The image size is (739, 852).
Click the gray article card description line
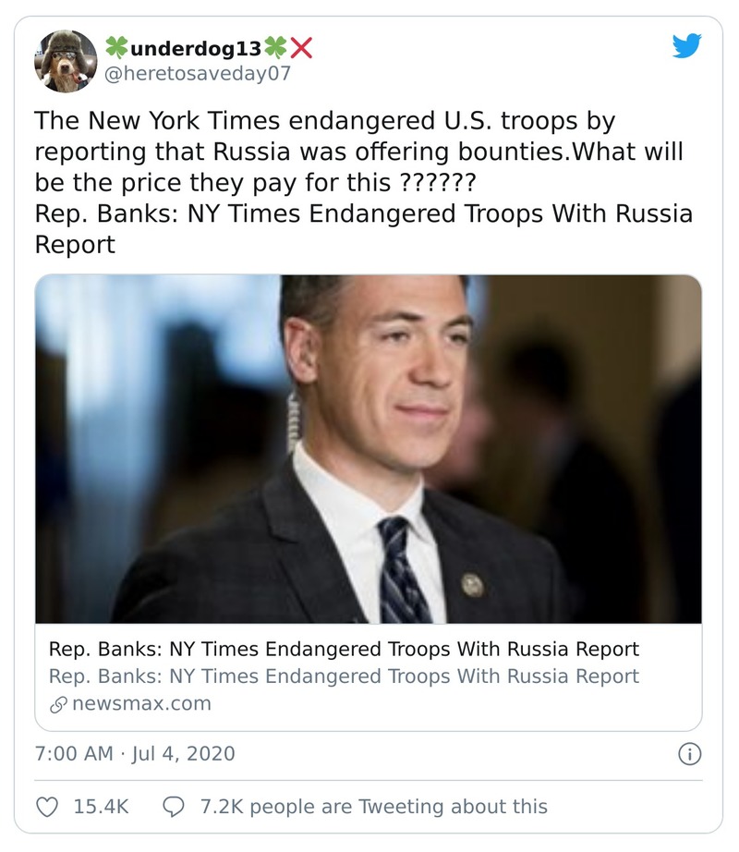pyautogui.click(x=344, y=676)
